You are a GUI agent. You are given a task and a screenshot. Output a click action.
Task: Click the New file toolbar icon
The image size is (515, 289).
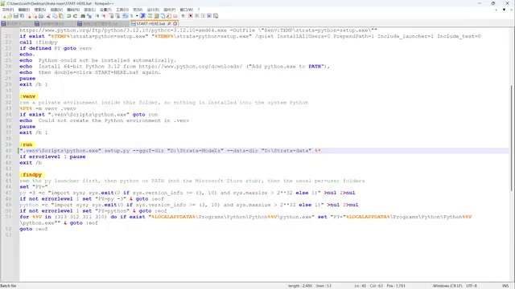(x=4, y=16)
